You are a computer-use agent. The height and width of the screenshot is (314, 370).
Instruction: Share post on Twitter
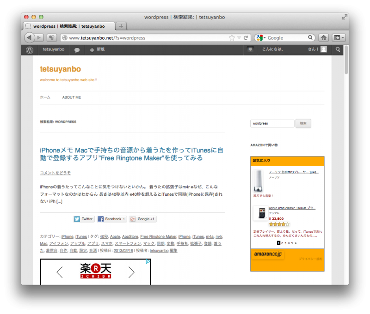point(84,219)
